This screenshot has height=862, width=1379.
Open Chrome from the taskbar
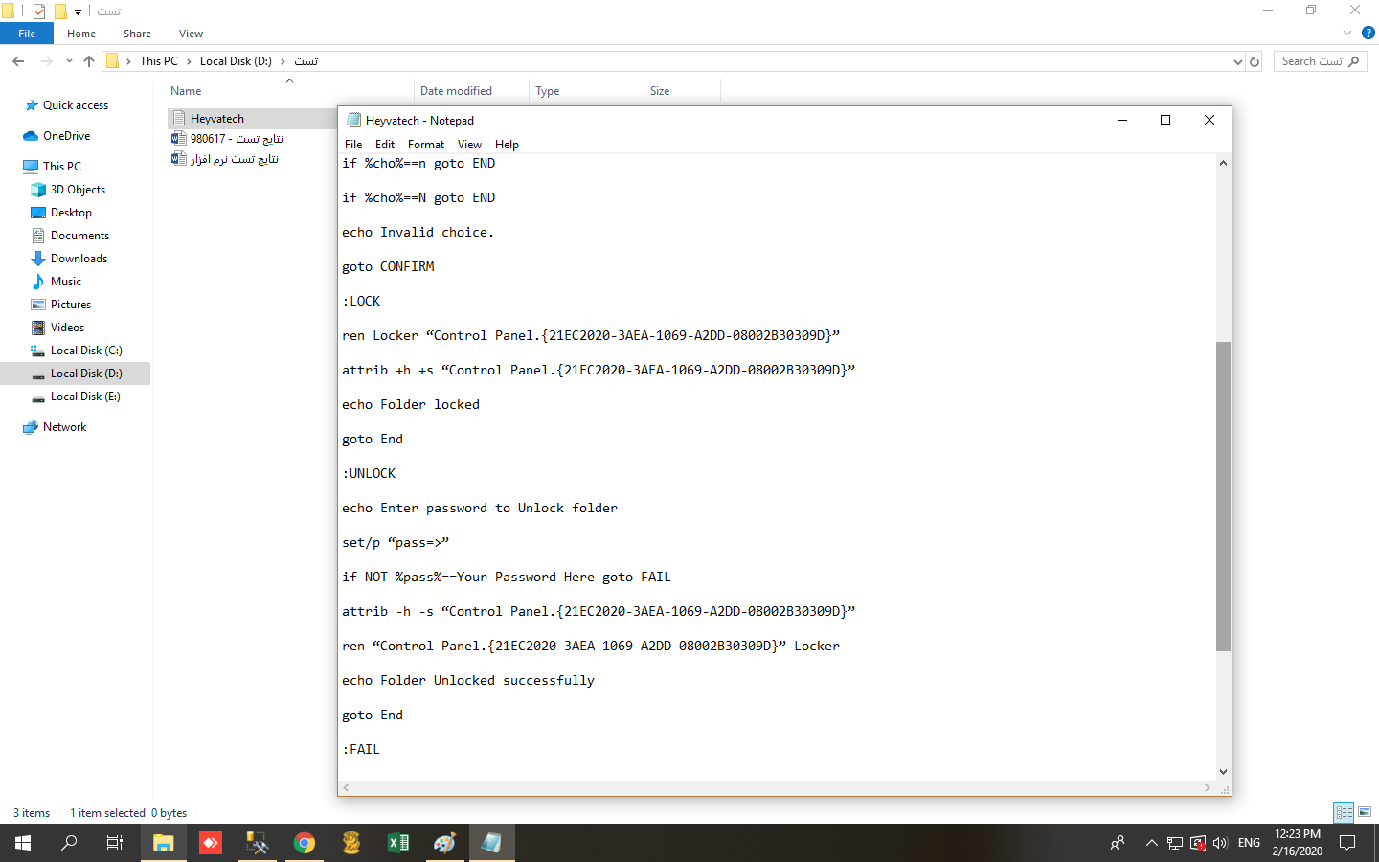305,843
